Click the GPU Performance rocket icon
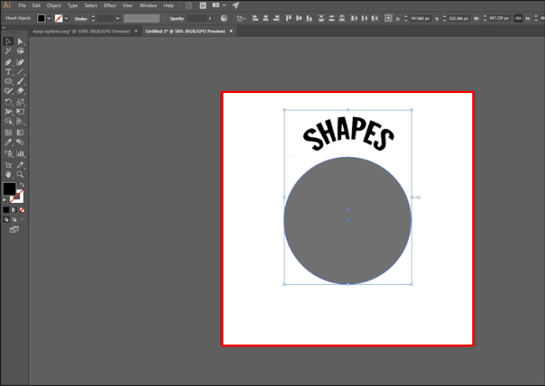Screen dimensions: 545x386 (x=236, y=6)
